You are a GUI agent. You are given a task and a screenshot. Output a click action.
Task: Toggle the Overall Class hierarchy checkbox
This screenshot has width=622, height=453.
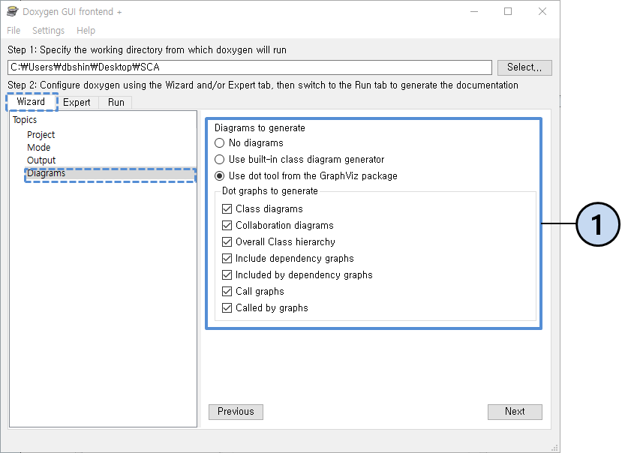pos(278,242)
